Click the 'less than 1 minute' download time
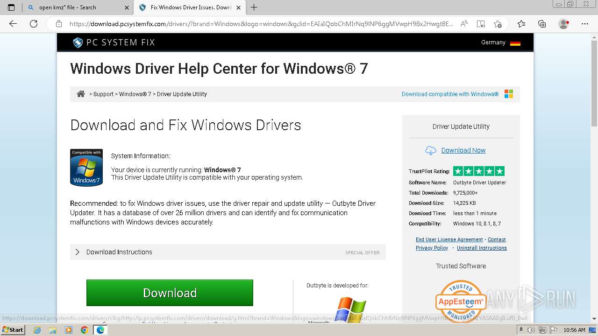Image resolution: width=598 pixels, height=336 pixels. (x=475, y=213)
